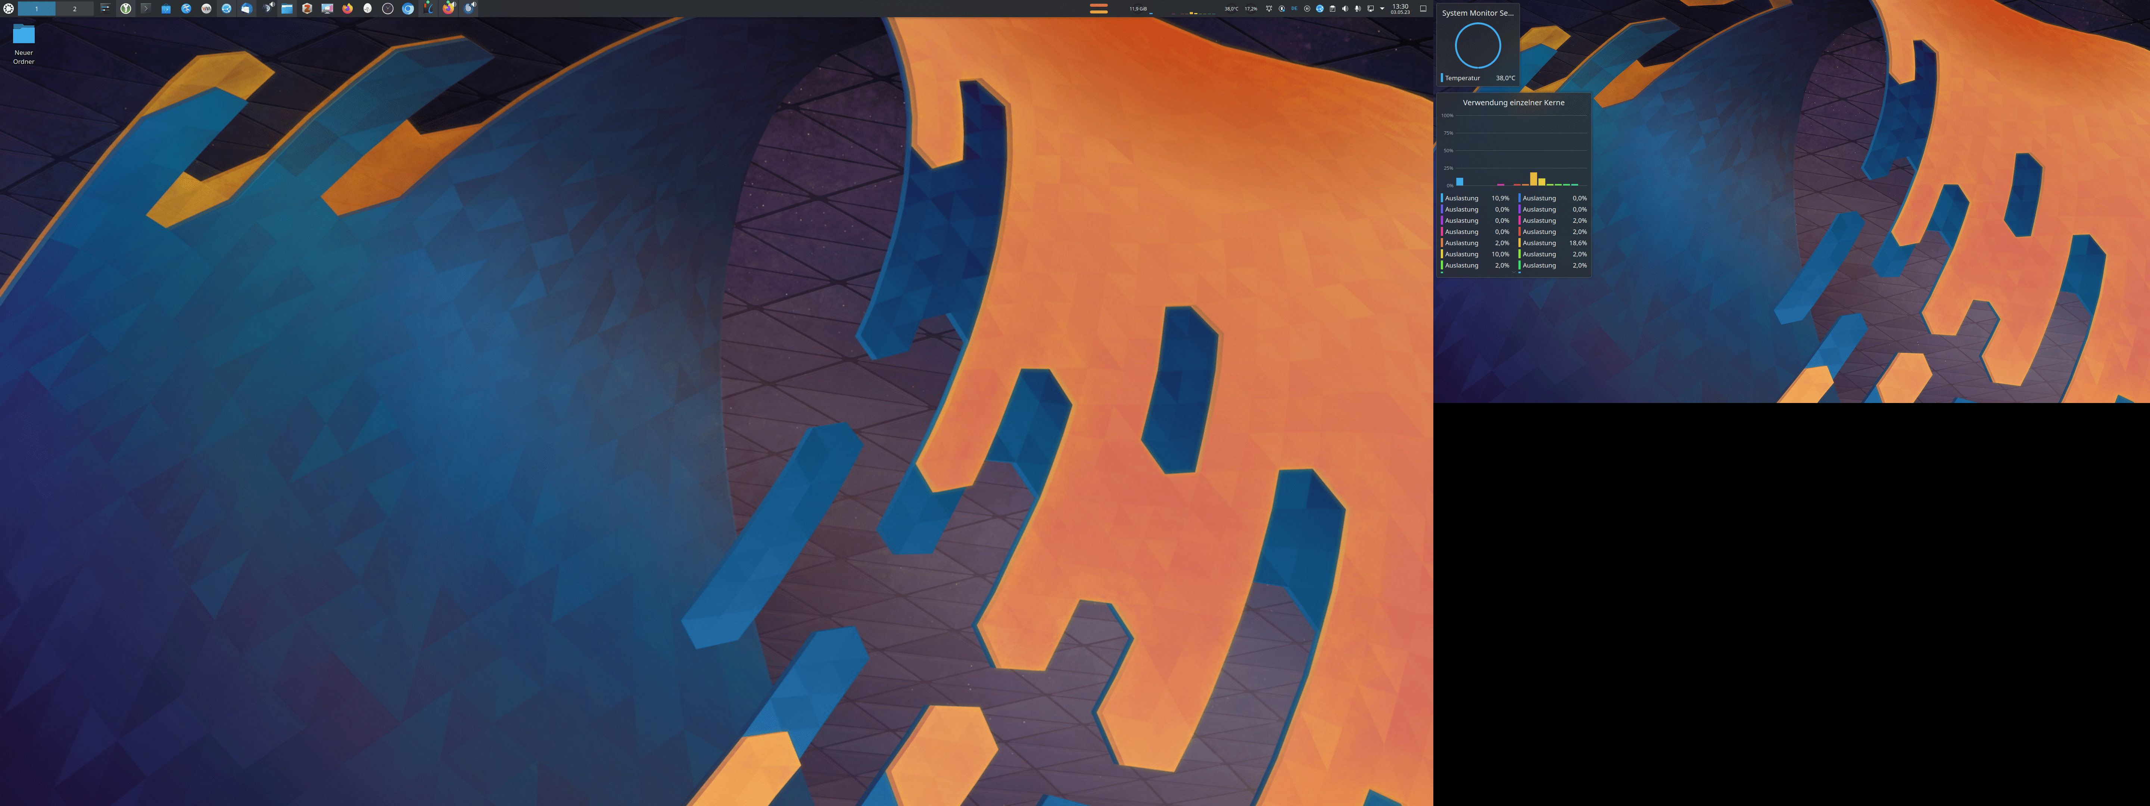Screen dimensions: 2150x806
Task: Click the tallest yellow bar in core chart
Action: 1533,179
